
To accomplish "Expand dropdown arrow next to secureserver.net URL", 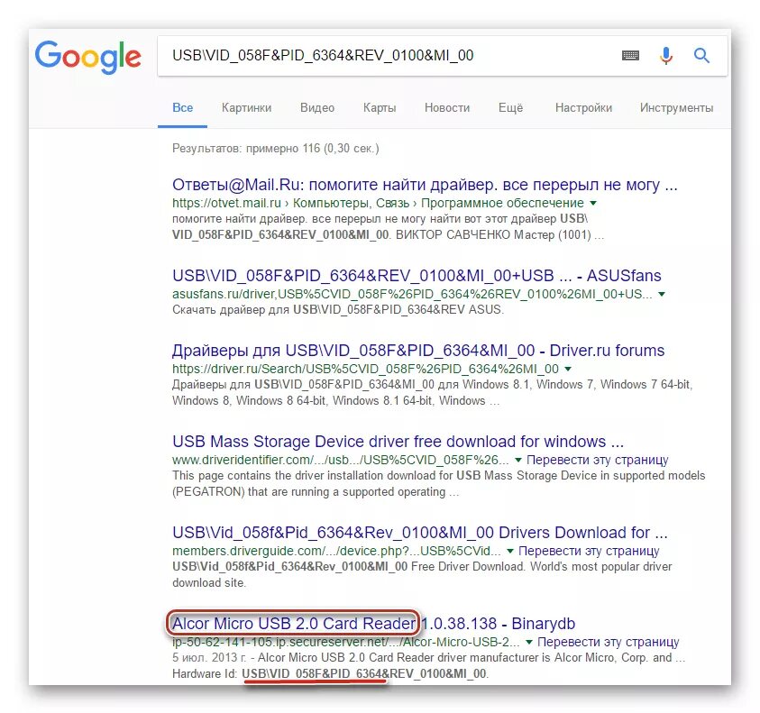I will point(529,642).
